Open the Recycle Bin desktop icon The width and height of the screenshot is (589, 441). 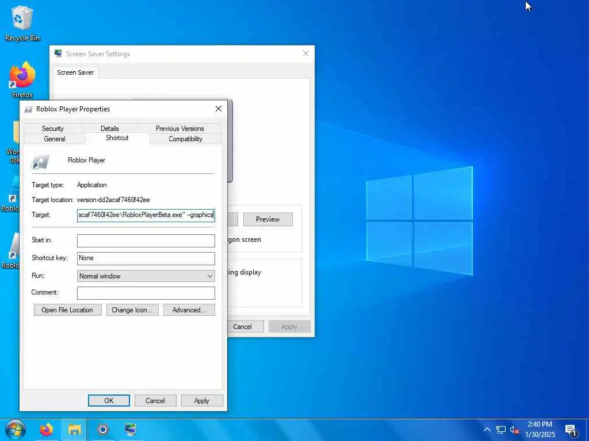coord(22,23)
